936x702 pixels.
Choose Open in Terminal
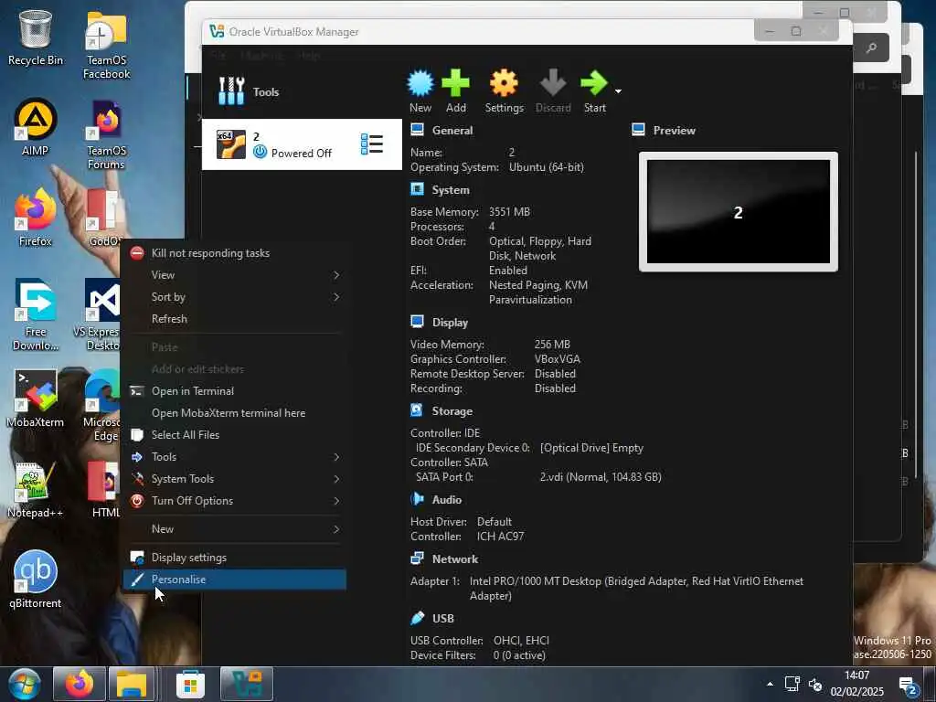(235, 391)
